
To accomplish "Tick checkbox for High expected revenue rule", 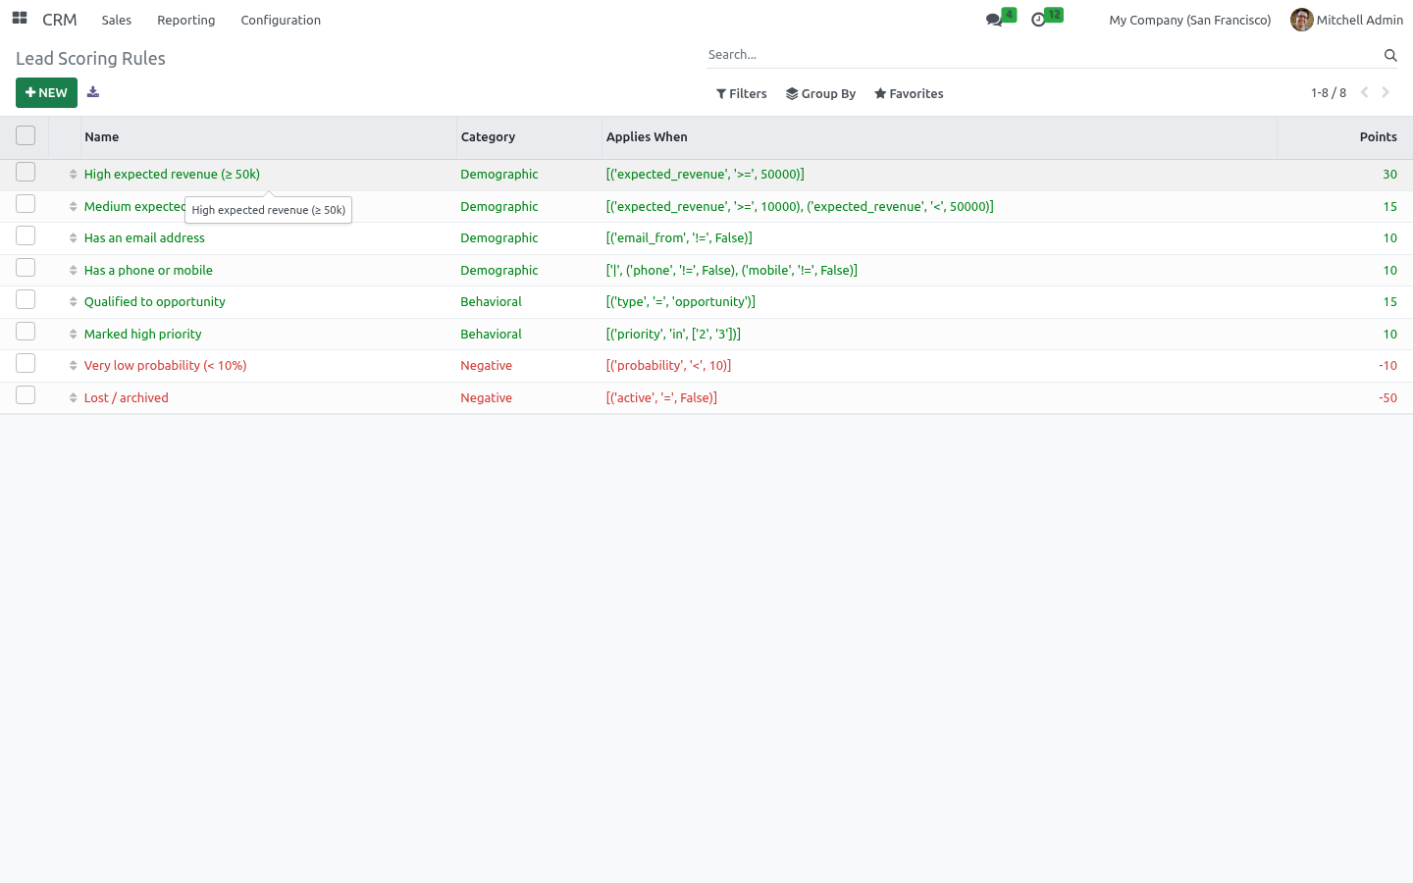I will tap(26, 172).
